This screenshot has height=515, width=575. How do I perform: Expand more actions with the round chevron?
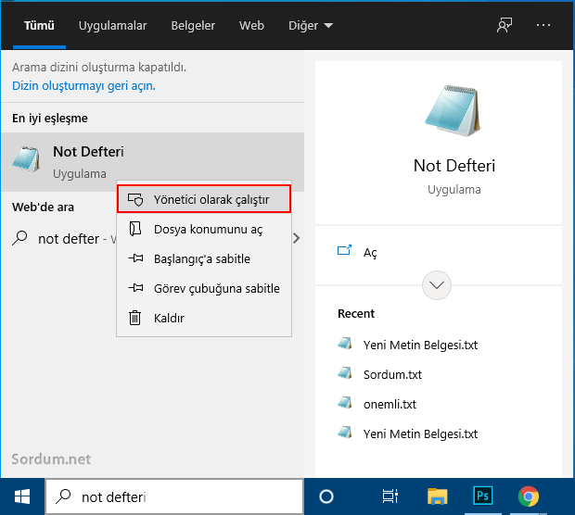pos(437,285)
